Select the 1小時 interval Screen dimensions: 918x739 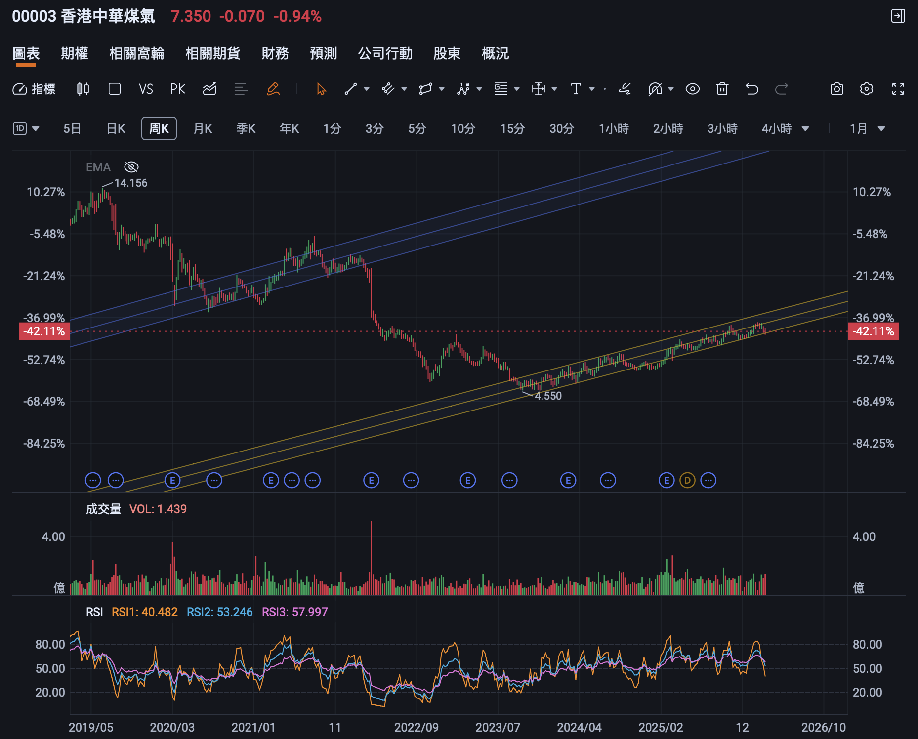pos(614,129)
